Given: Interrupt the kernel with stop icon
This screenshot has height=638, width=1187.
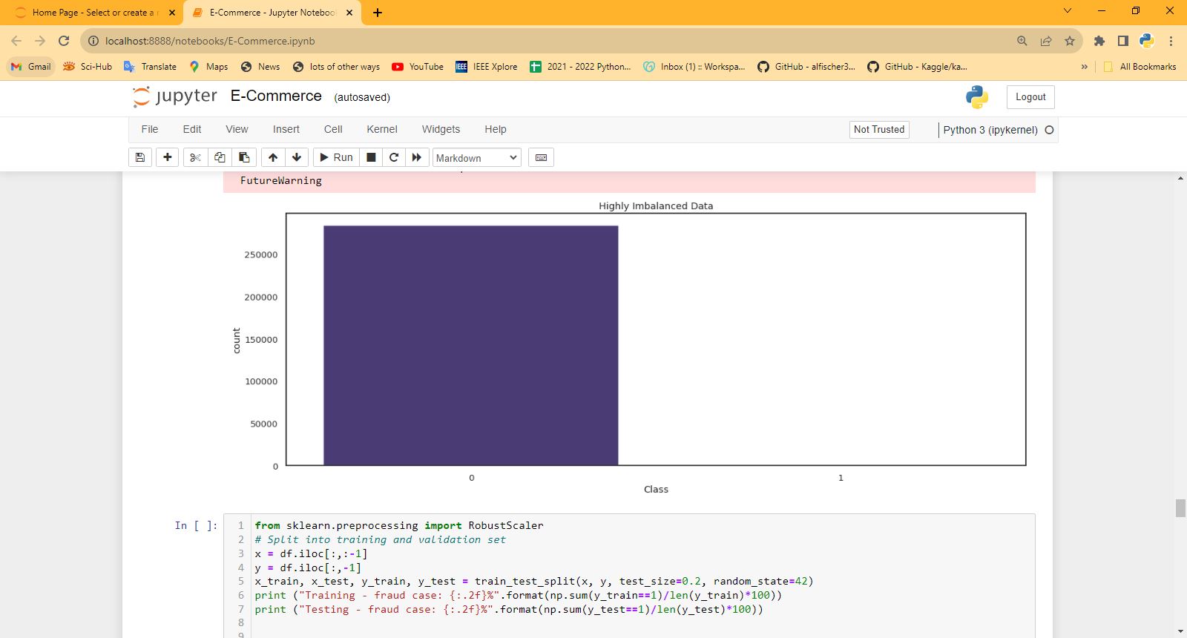Looking at the screenshot, I should [x=371, y=157].
